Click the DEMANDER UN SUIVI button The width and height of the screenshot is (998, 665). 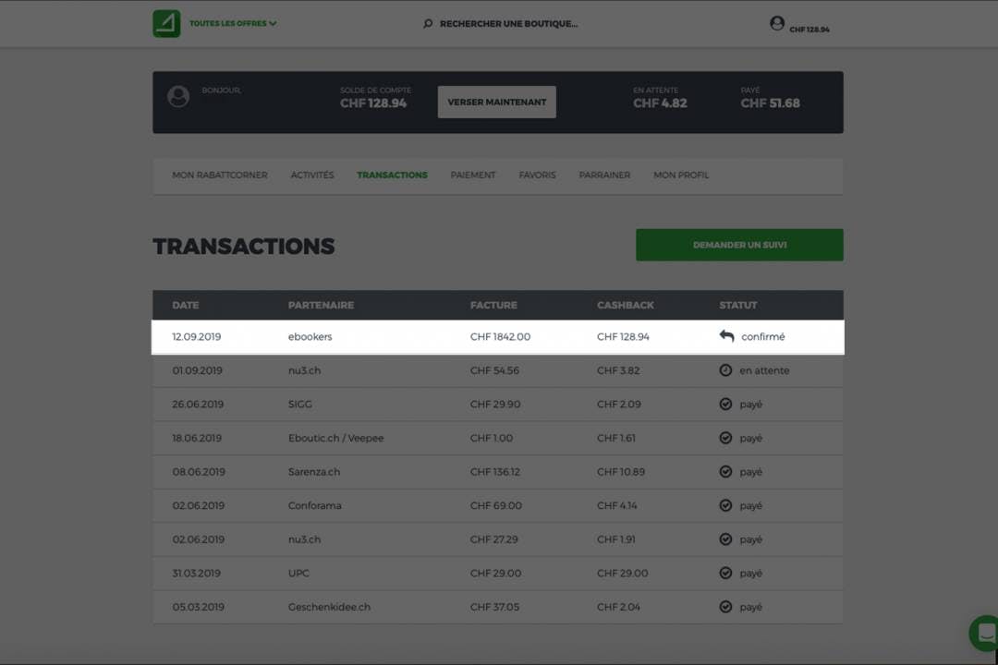tap(739, 245)
